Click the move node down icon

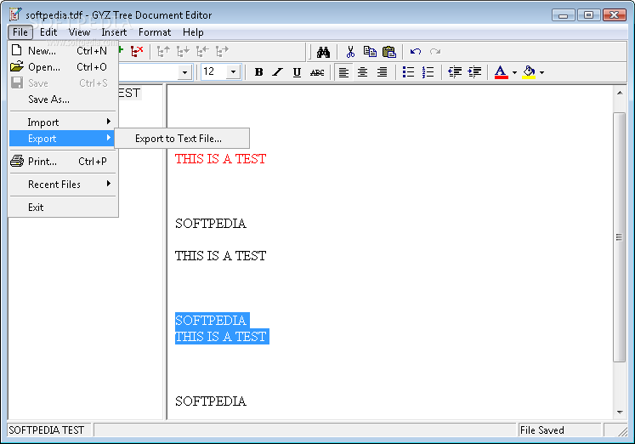[x=183, y=51]
